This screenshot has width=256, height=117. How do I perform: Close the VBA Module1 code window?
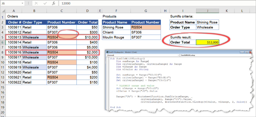[x=250, y=52]
